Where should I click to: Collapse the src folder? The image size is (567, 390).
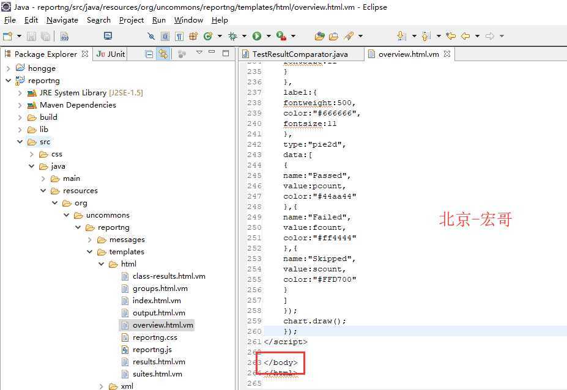pos(20,142)
